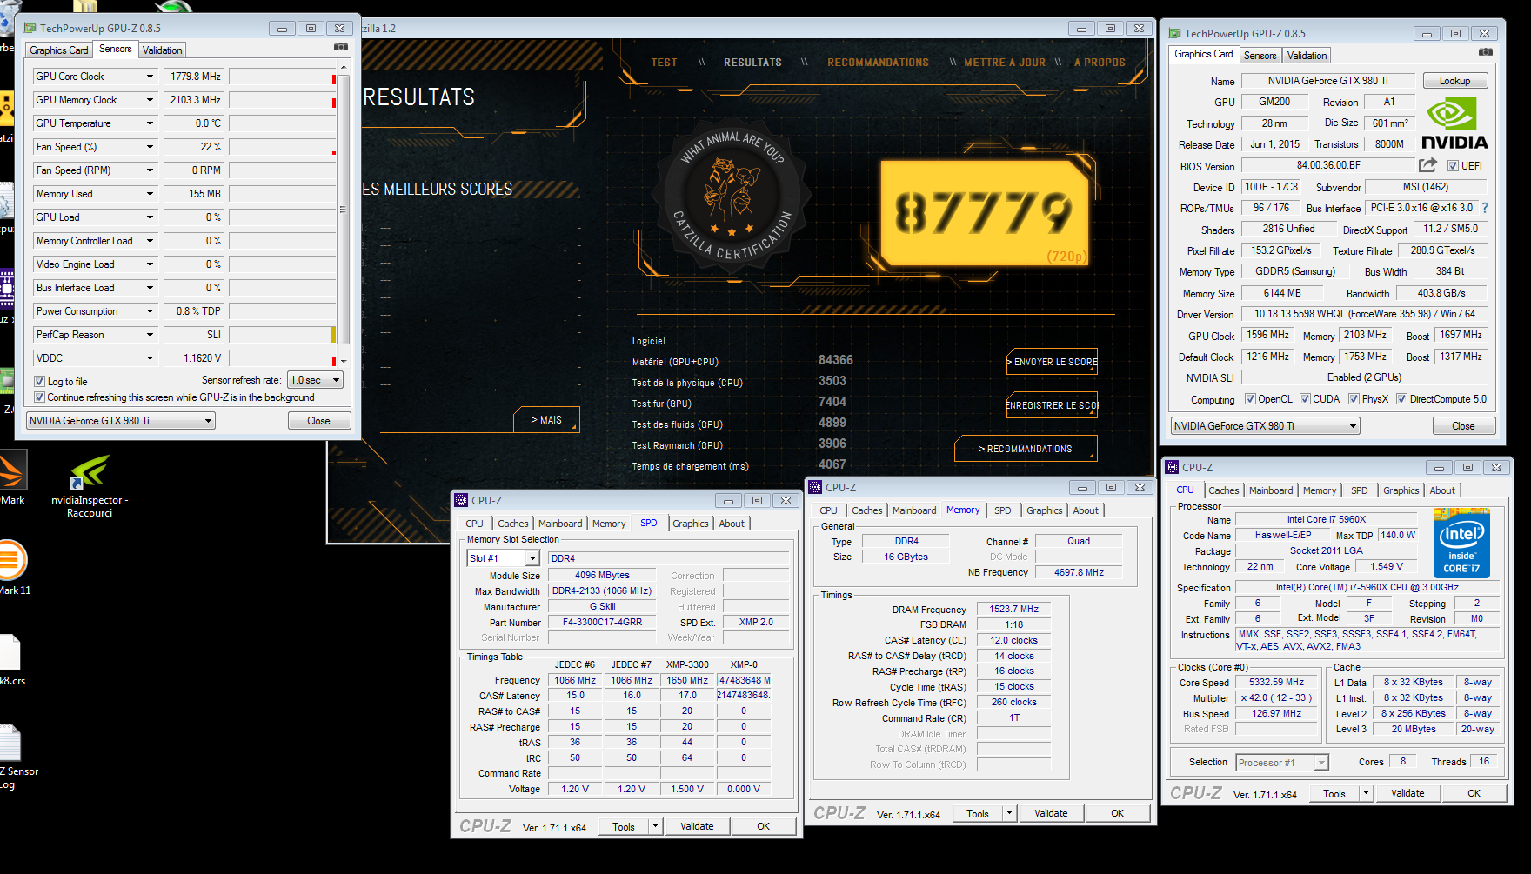Image resolution: width=1531 pixels, height=874 pixels.
Task: Switch to Validation tab in GPU-Z Sensors window
Action: coord(163,50)
